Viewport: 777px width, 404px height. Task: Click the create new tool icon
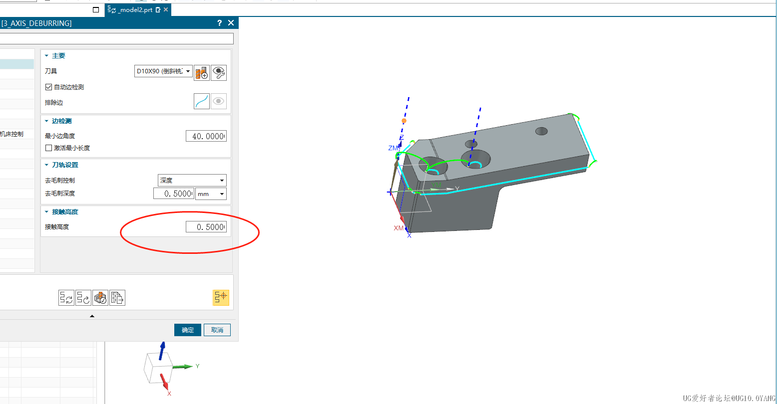(202, 72)
